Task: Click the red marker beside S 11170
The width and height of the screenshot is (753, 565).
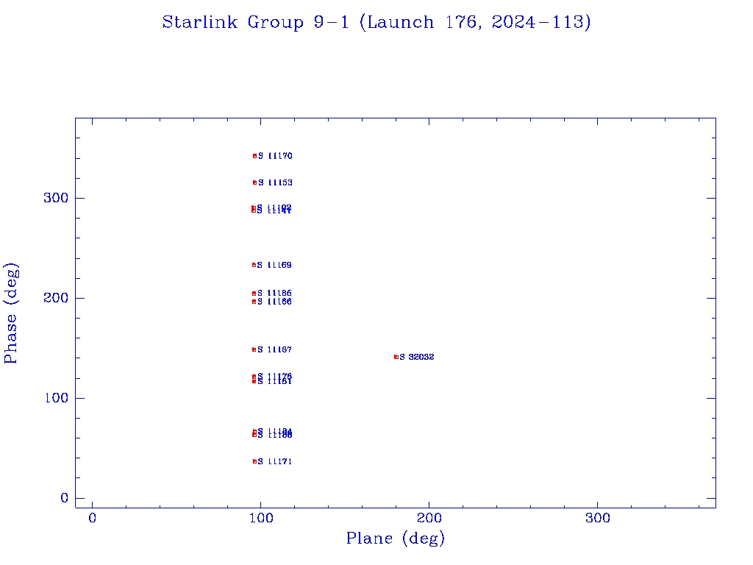Action: [255, 156]
